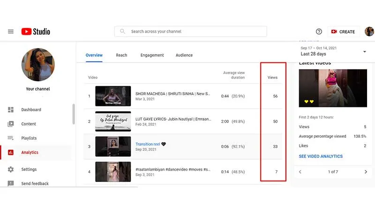Switch to the Overview tab

pos(94,55)
